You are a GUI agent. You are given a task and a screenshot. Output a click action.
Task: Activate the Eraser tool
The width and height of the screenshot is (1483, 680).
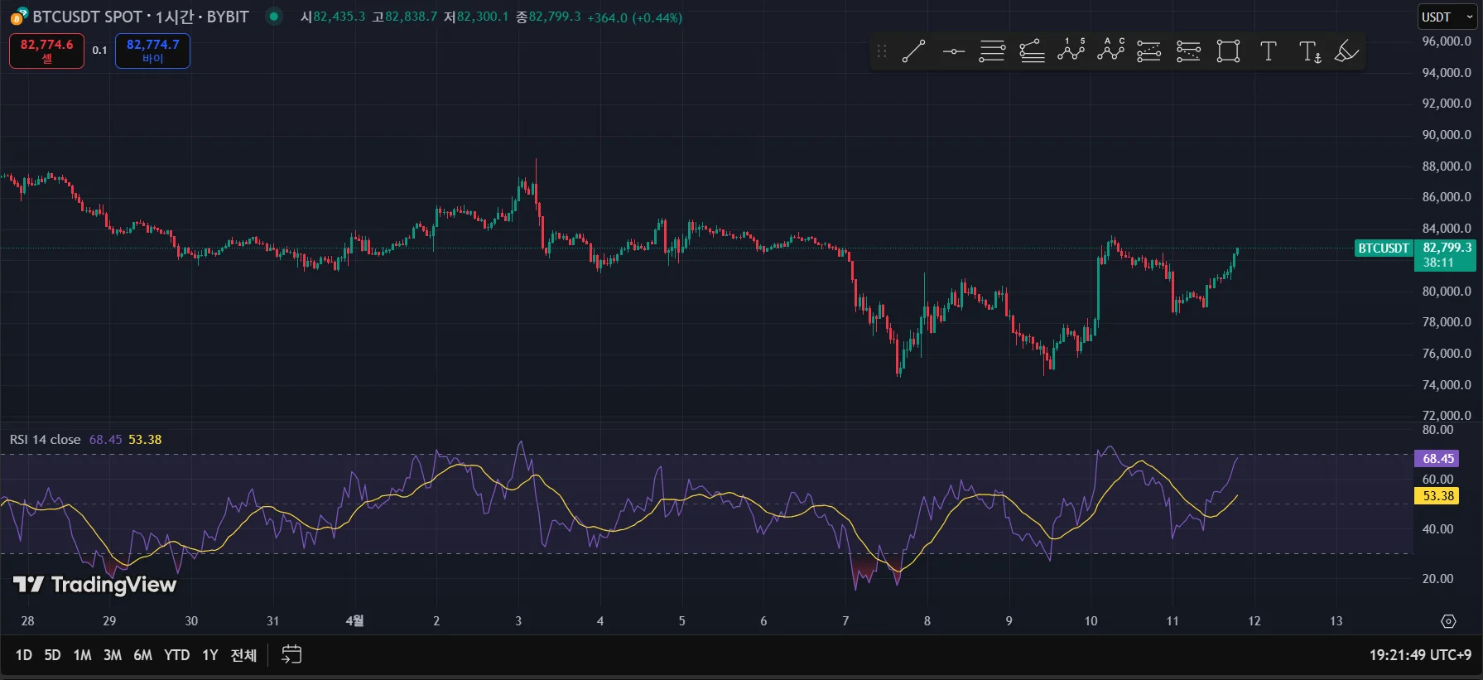click(x=1347, y=51)
